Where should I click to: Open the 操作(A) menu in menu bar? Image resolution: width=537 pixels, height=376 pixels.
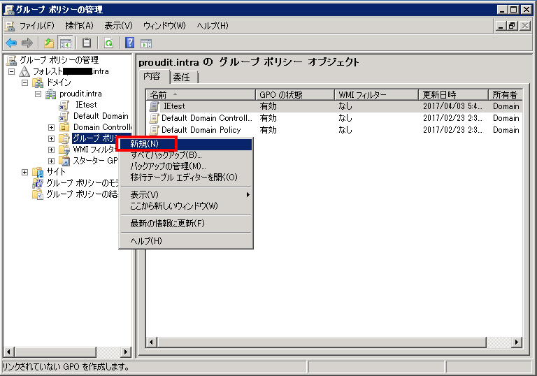[79, 26]
